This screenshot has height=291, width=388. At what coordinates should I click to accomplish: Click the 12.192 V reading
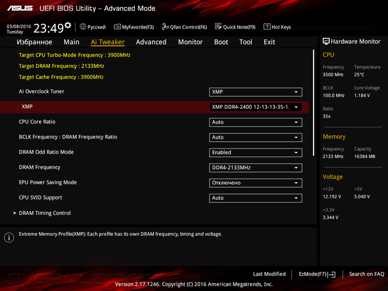coord(331,197)
